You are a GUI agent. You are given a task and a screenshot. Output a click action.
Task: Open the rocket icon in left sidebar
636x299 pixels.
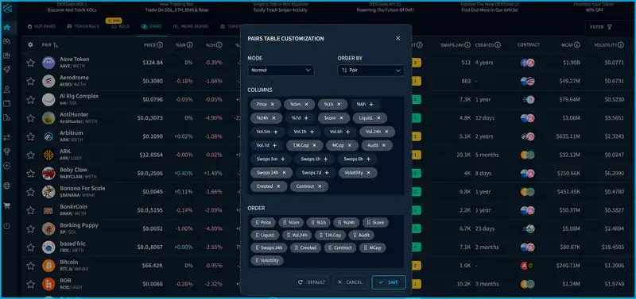6,70
